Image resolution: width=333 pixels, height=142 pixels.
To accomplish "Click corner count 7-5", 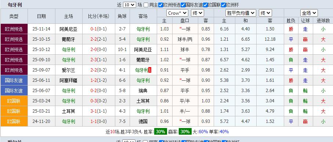I will [x=122, y=121].
